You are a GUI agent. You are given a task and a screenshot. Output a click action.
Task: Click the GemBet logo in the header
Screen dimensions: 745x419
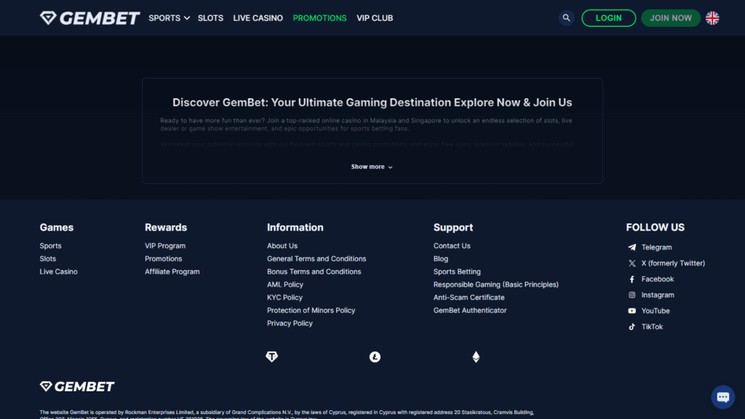coord(89,18)
